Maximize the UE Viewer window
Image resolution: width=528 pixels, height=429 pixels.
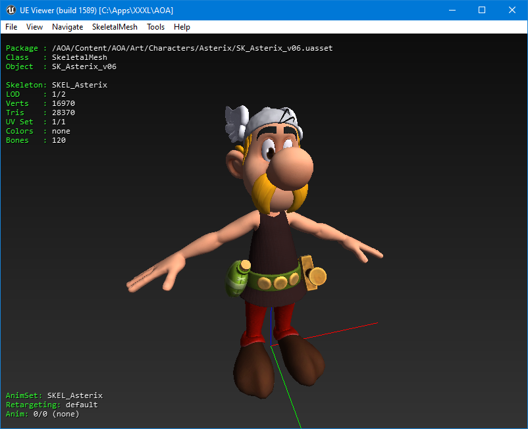coord(482,10)
